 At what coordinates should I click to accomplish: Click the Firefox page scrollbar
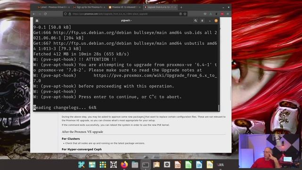click(x=231, y=93)
